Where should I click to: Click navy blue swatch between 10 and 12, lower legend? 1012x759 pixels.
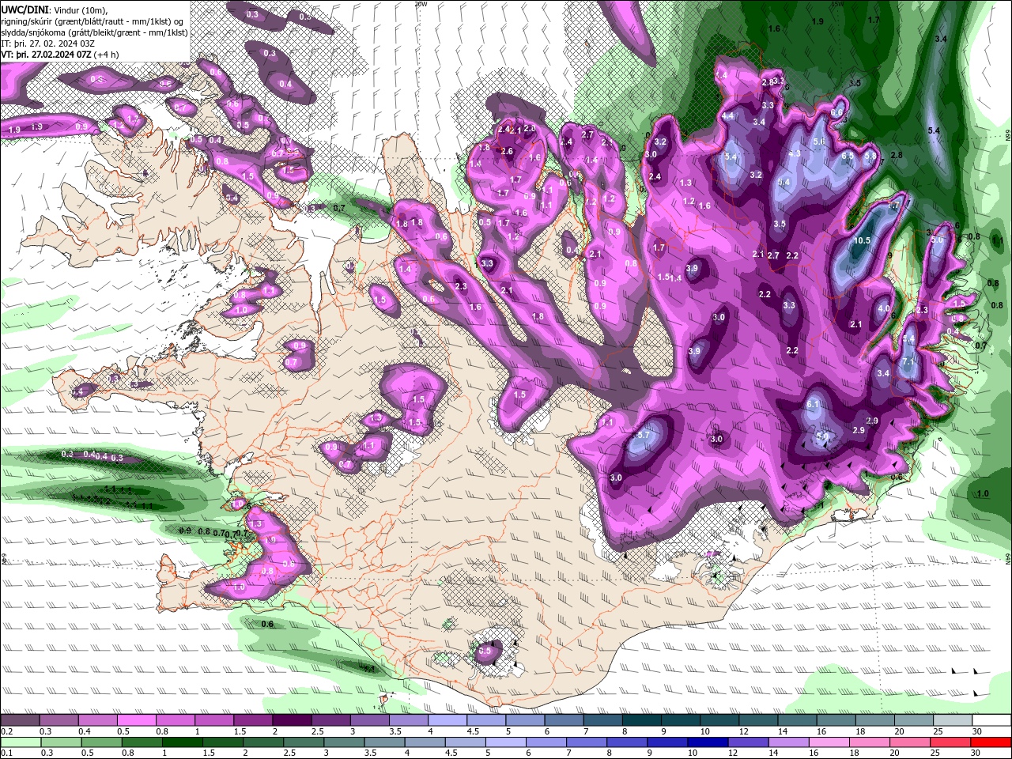(x=708, y=742)
